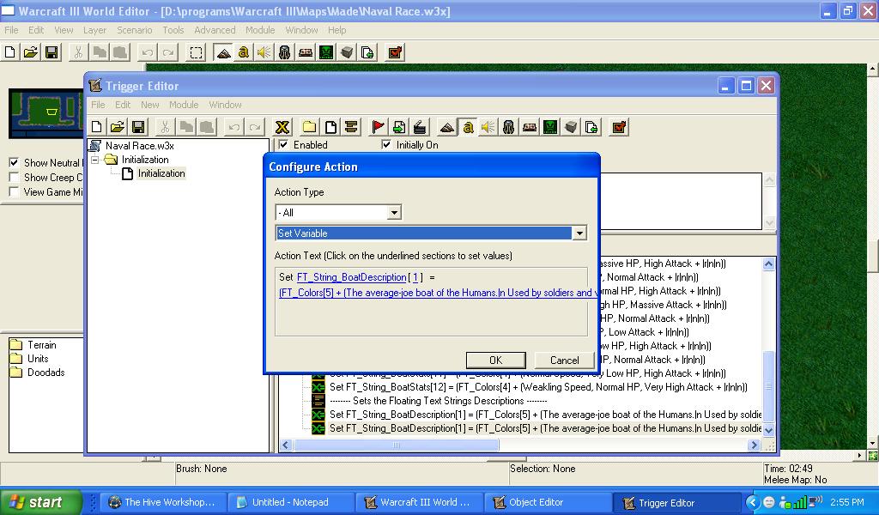
Task: Open Sound Editor from Trigger Editor toolbar
Action: tap(488, 127)
